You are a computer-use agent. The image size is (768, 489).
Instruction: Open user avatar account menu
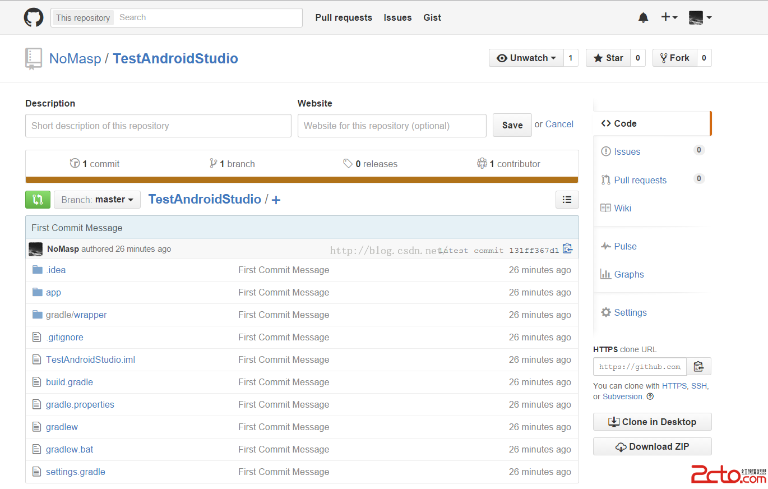coord(700,17)
